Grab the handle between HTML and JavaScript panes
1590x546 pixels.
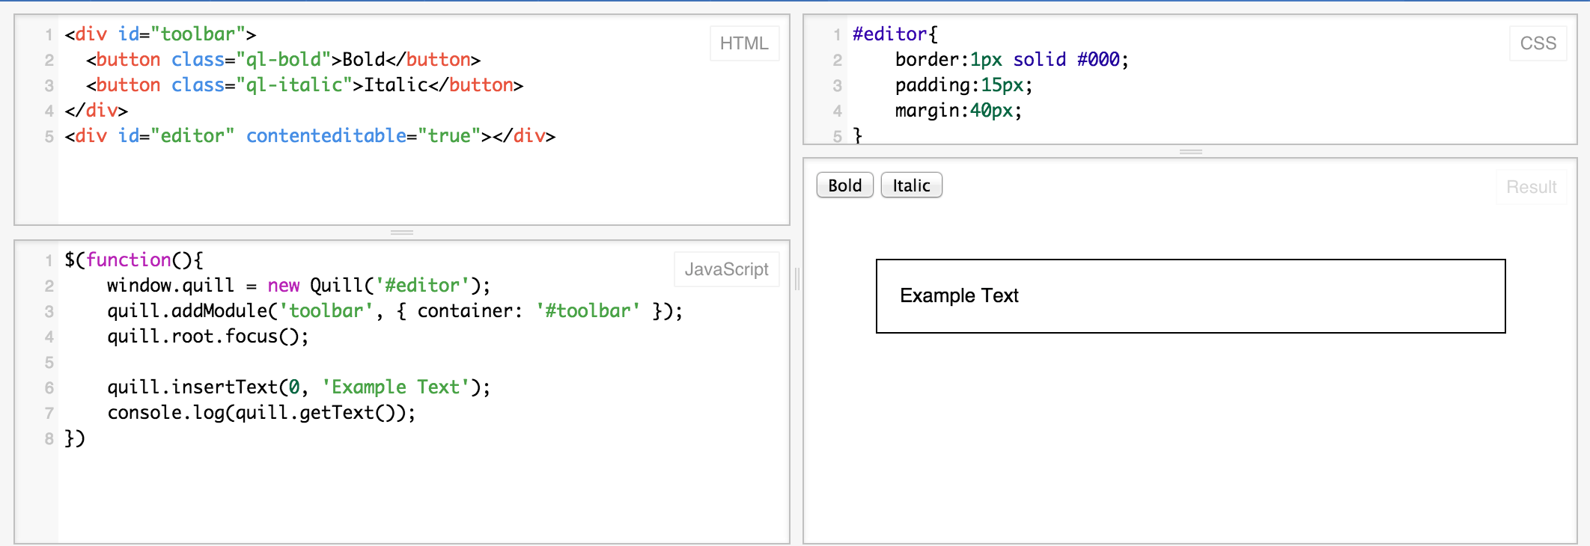(402, 233)
